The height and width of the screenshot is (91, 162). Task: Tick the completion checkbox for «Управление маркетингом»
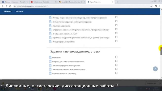[116, 29]
